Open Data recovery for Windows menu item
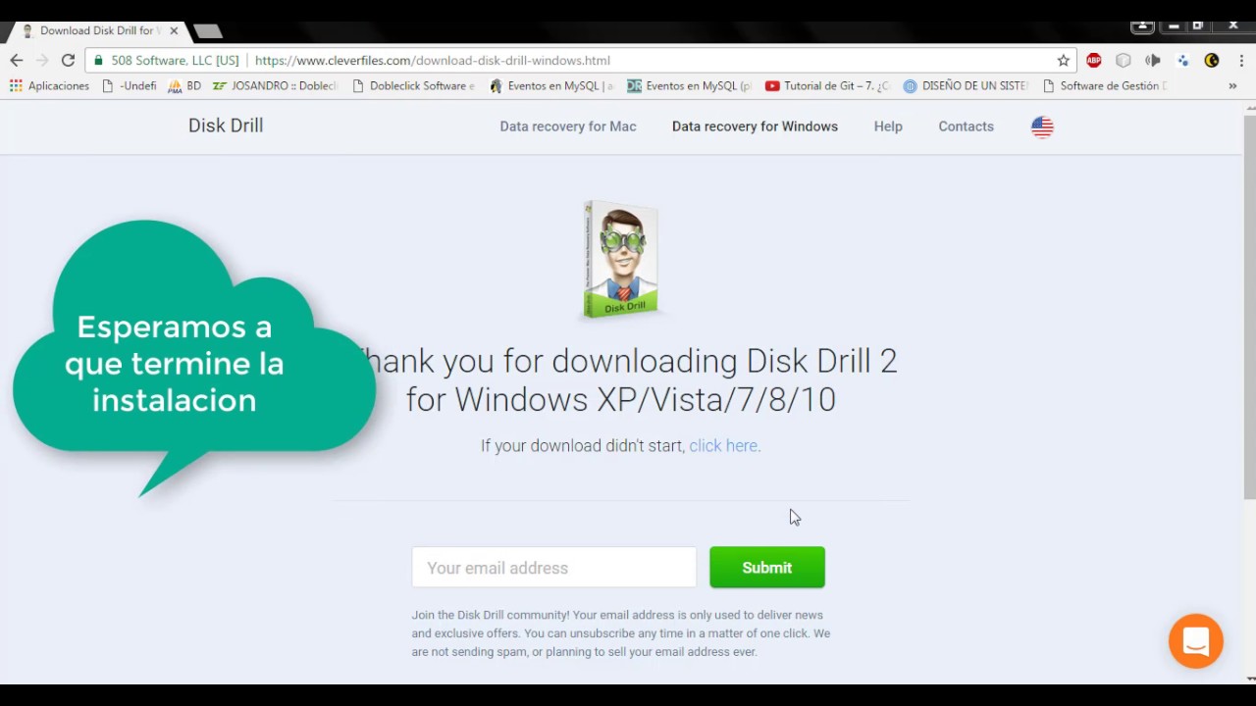Viewport: 1256px width, 706px height. (x=755, y=126)
